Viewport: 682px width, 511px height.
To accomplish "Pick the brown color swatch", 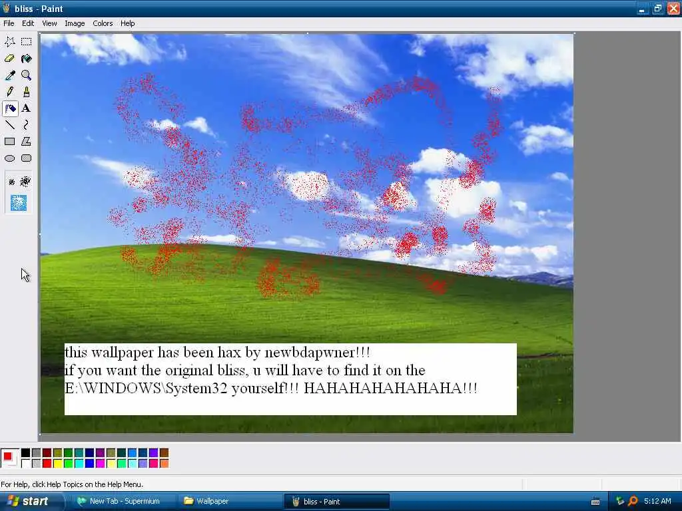I will click(x=164, y=453).
